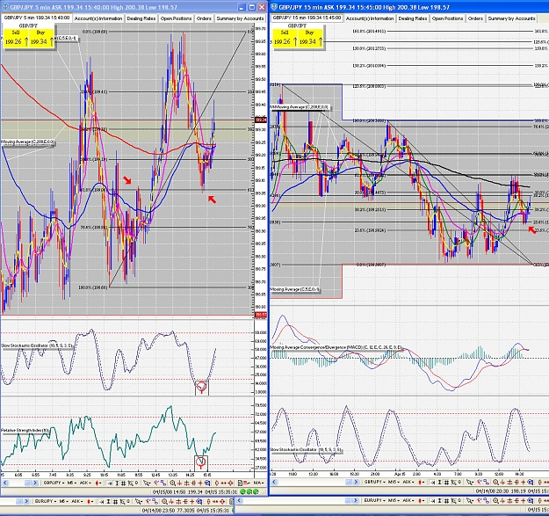Open GBP/JPY symbol dropdown in 15 min window

click(x=375, y=483)
